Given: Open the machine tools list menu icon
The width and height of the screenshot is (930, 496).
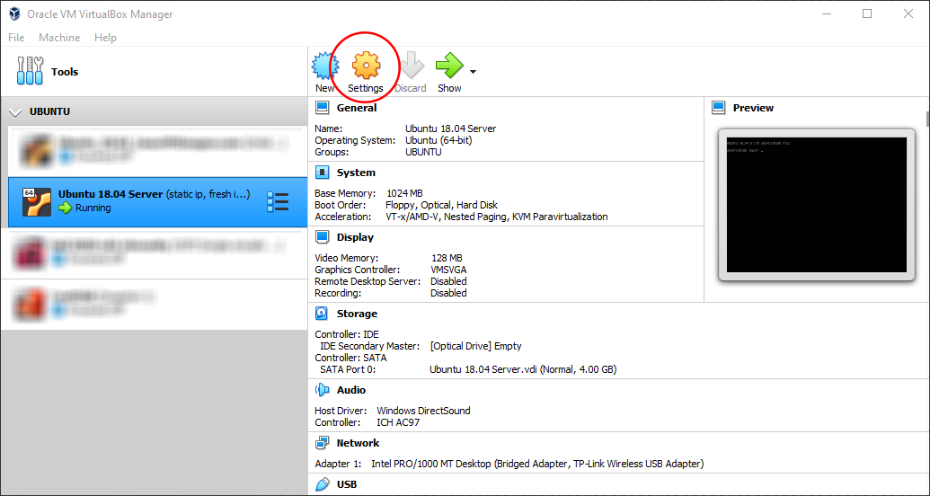Looking at the screenshot, I should (x=278, y=201).
